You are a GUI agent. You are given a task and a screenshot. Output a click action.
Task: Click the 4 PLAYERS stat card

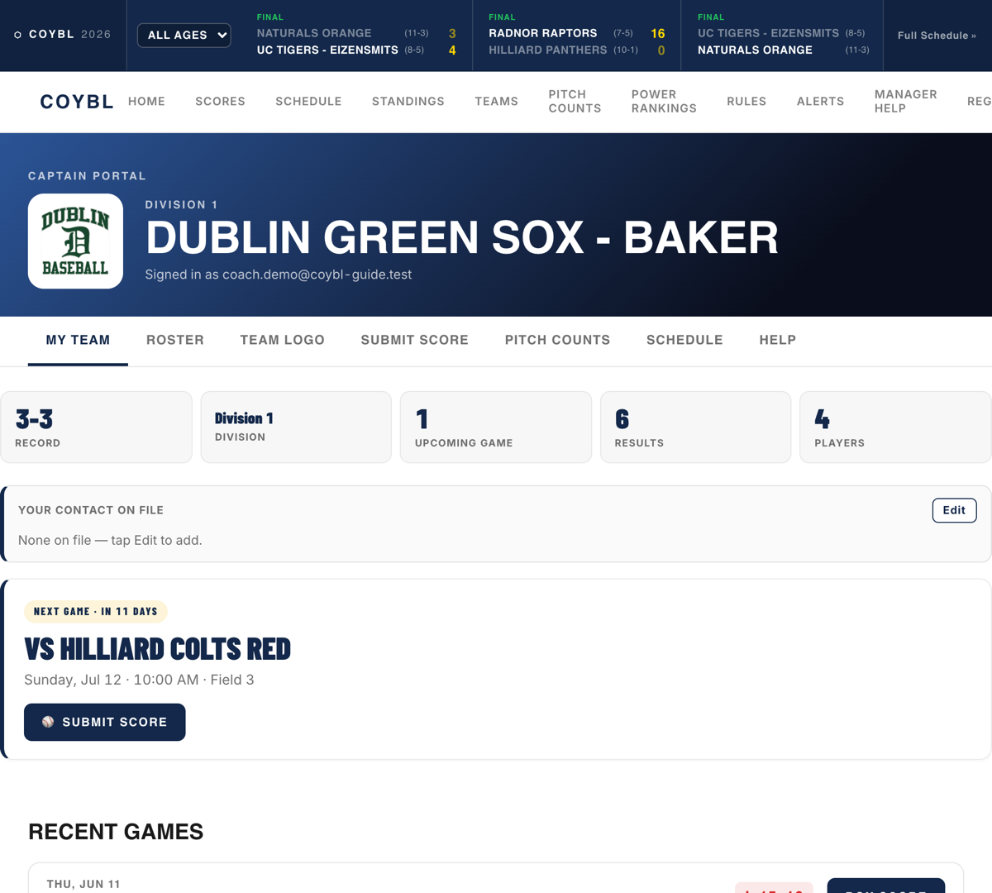[x=895, y=427]
